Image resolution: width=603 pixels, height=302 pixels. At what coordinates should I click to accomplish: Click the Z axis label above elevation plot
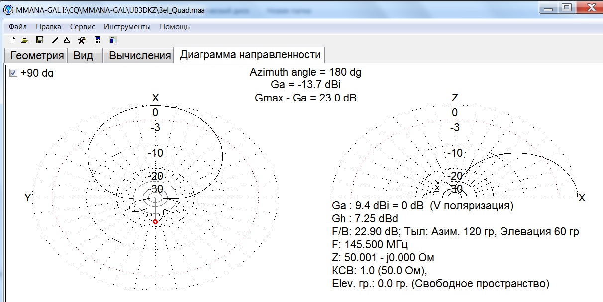(455, 98)
